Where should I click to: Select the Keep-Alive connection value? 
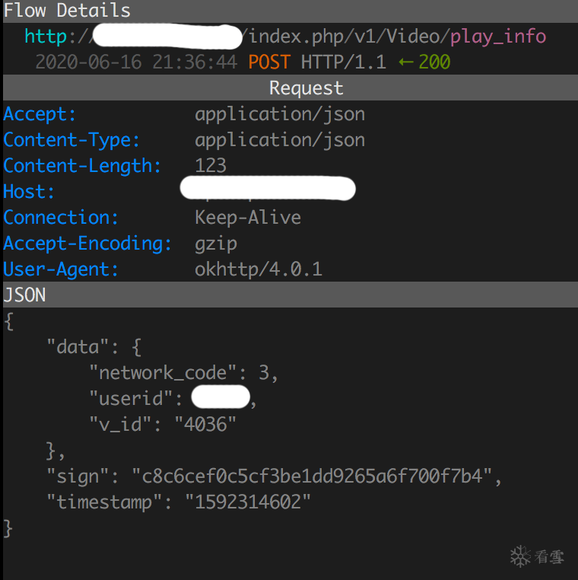click(248, 218)
